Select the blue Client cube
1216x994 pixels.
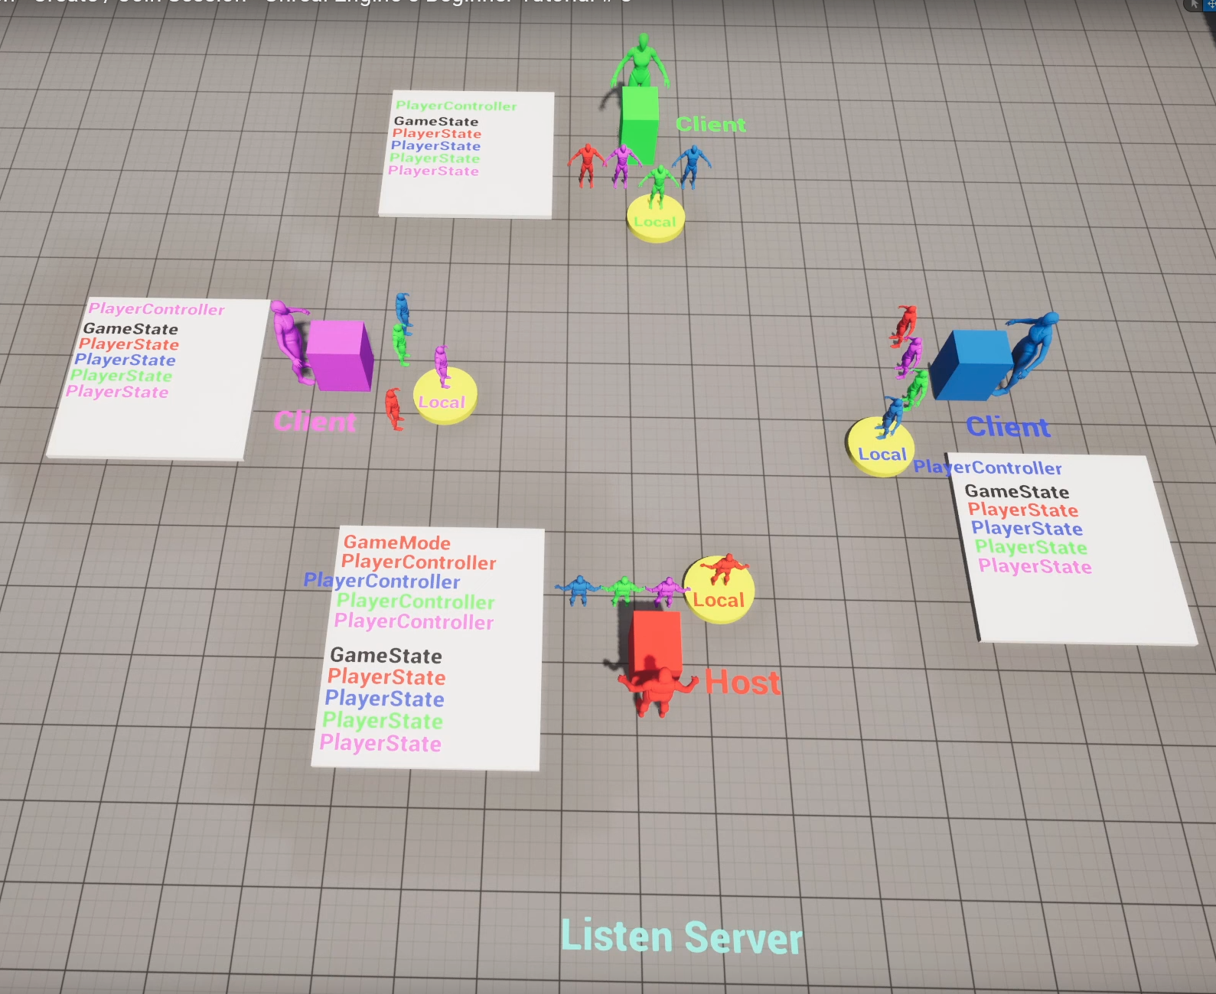(972, 366)
